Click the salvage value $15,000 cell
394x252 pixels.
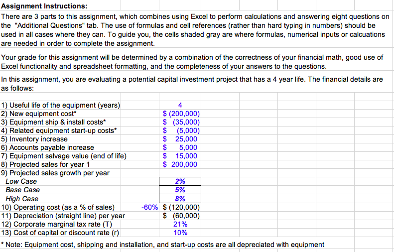(180, 156)
